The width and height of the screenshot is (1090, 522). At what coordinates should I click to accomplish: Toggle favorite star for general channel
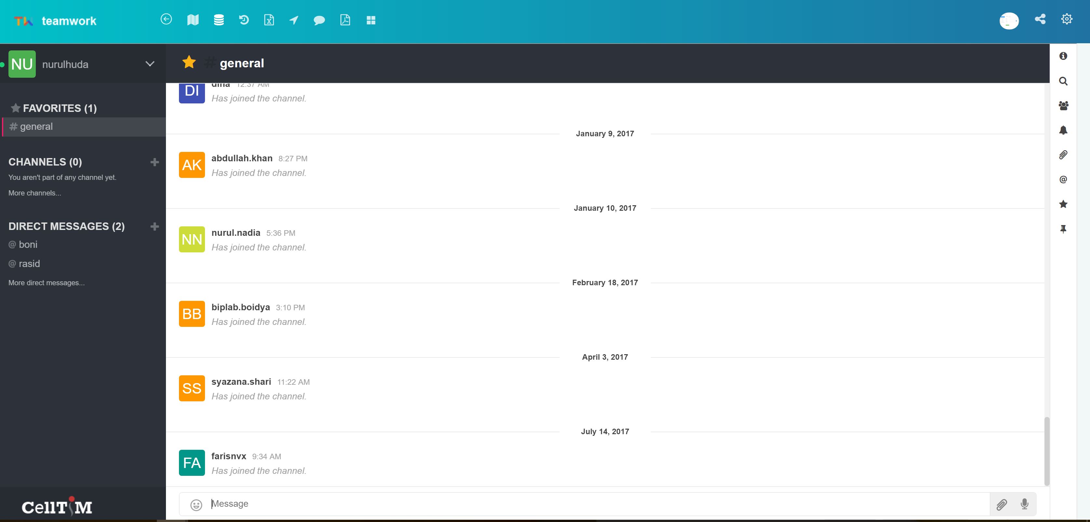[189, 62]
